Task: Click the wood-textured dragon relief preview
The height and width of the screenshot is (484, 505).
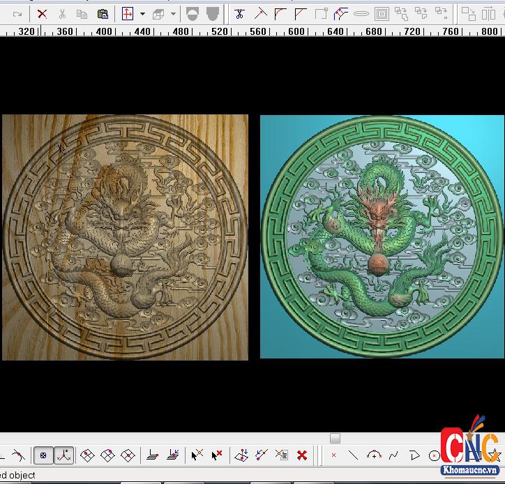Action: pos(125,237)
